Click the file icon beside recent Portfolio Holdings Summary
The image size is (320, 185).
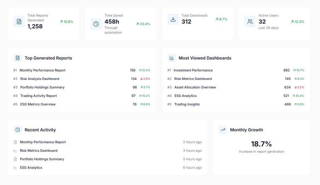tap(15, 159)
